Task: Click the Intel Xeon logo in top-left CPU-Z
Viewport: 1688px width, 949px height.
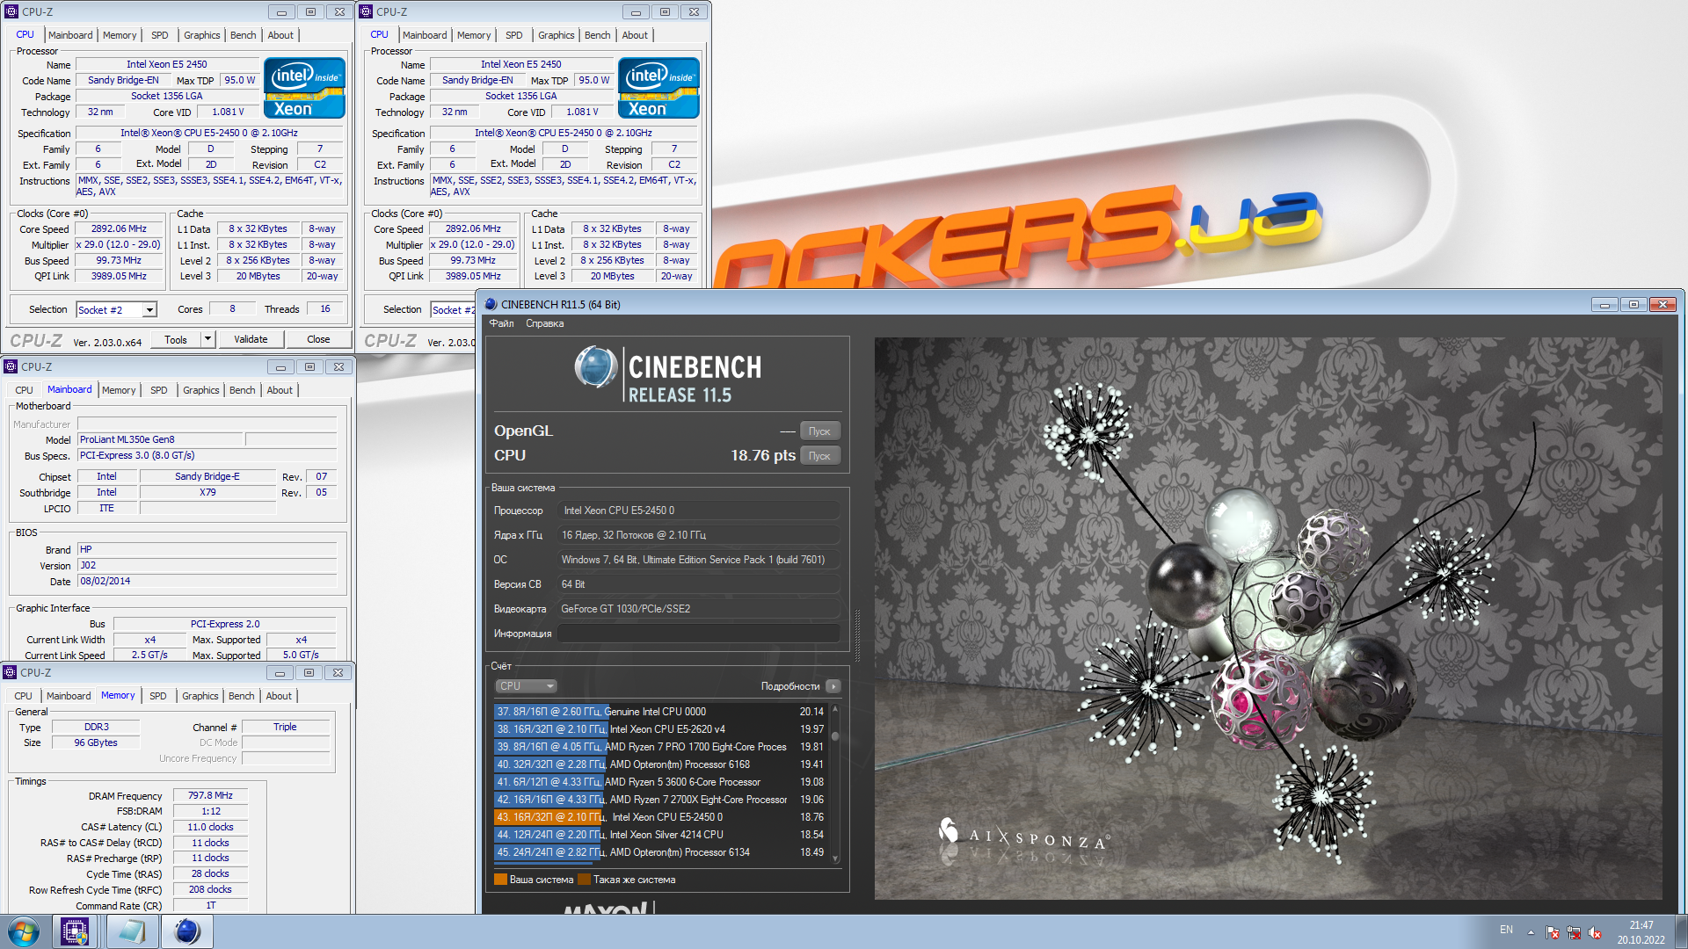Action: click(304, 88)
